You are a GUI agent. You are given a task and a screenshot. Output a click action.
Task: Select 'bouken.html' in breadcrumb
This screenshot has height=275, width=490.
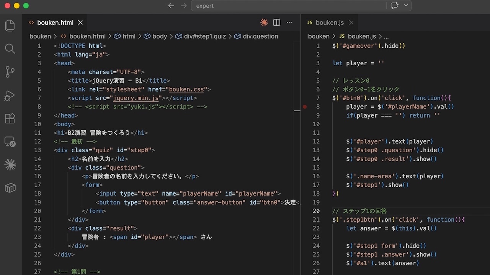(x=87, y=36)
